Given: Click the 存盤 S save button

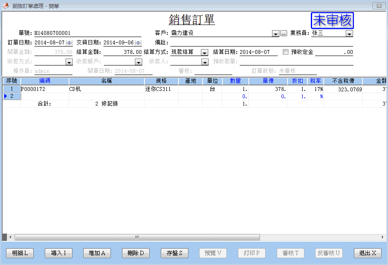Looking at the screenshot, I should click(174, 253).
